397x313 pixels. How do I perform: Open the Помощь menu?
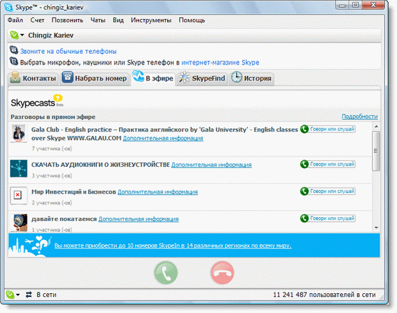coord(192,20)
